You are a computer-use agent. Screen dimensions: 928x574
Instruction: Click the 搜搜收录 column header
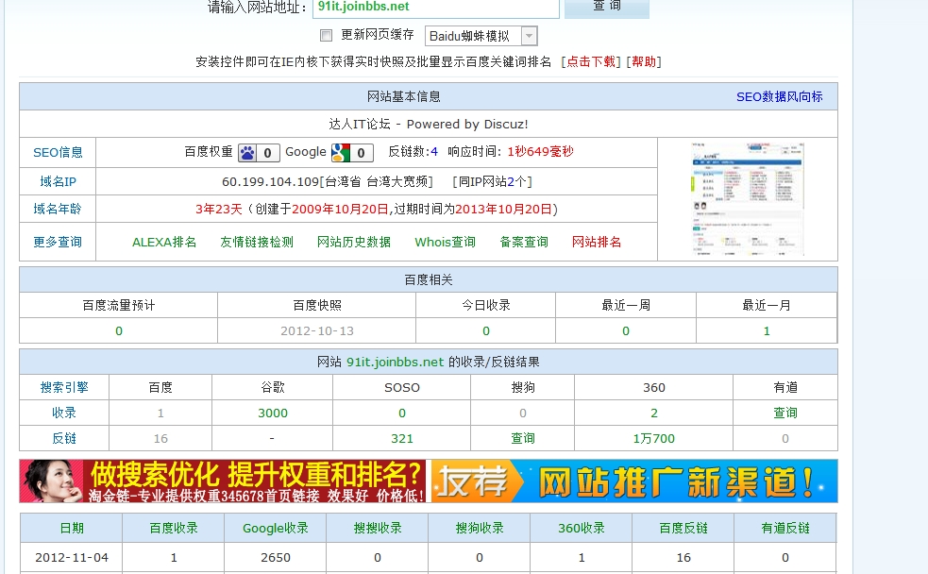click(x=378, y=529)
